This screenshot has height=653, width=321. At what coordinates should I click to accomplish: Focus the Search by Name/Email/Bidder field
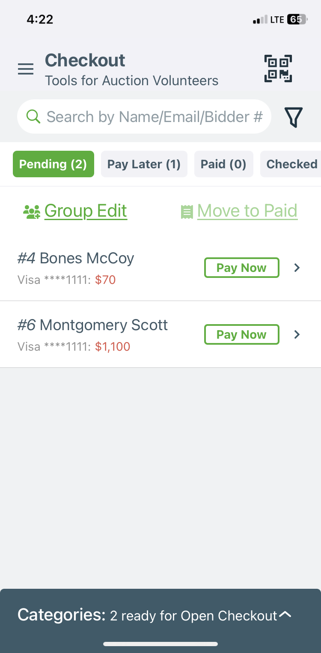144,116
